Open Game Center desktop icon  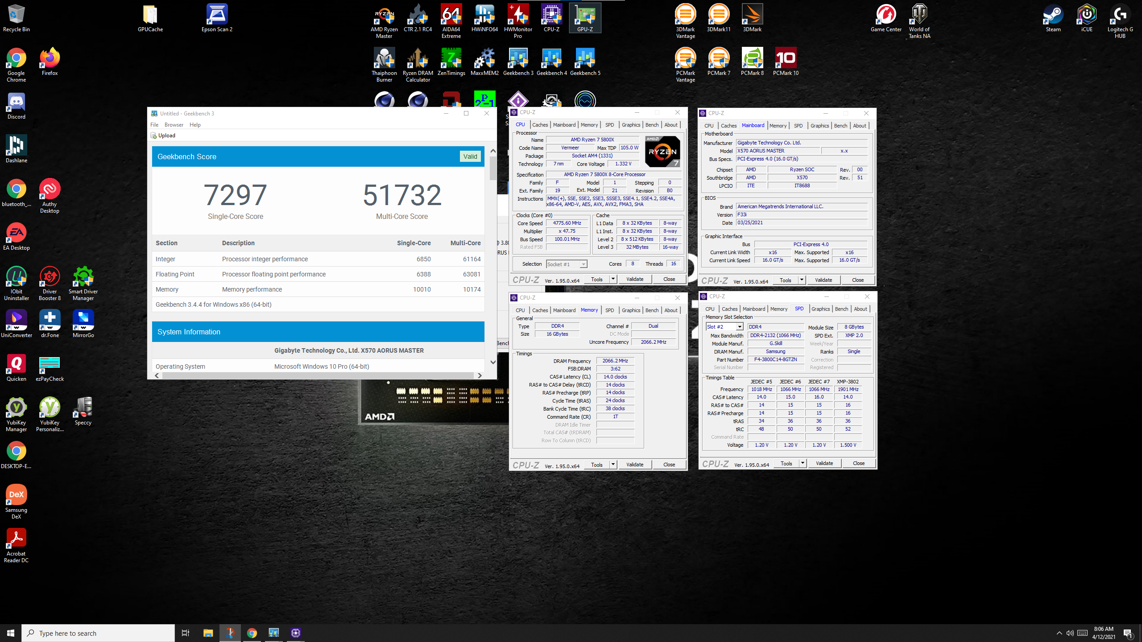point(886,19)
